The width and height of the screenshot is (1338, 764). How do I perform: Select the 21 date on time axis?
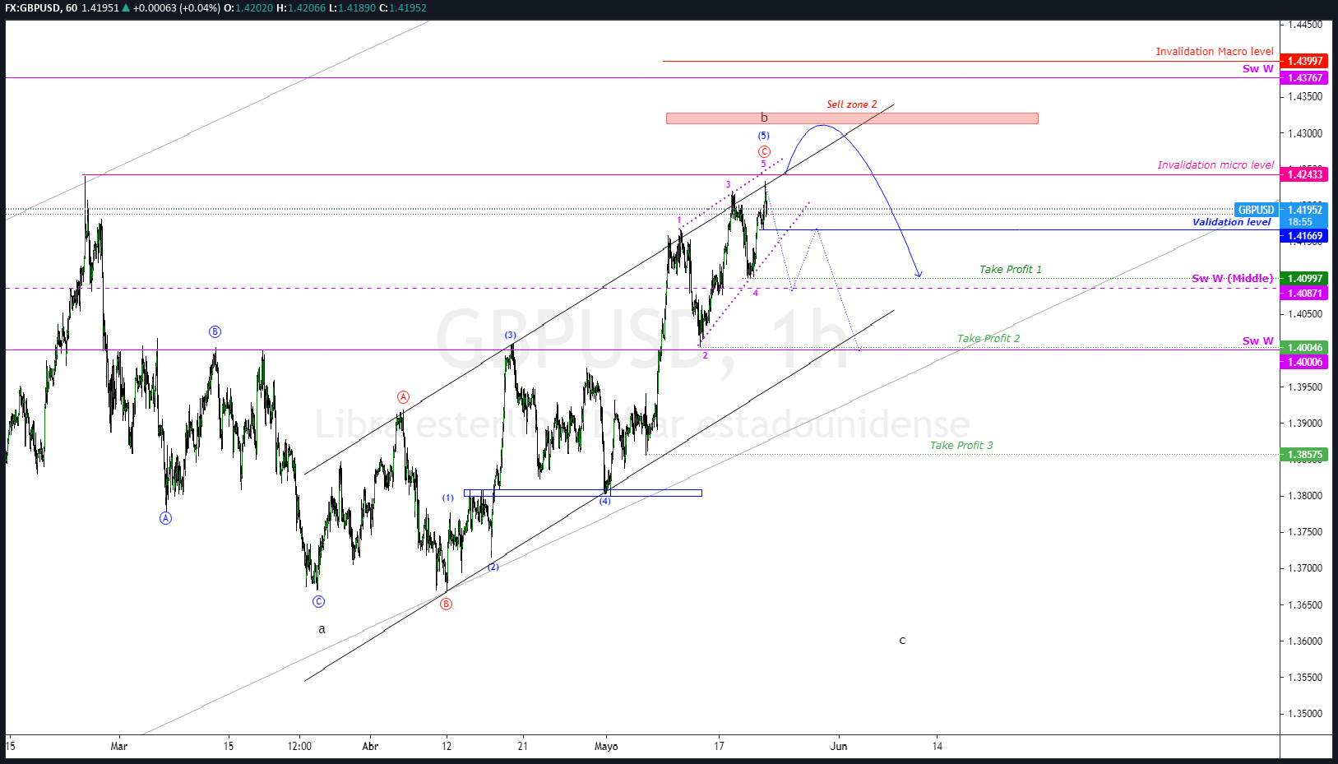pos(522,746)
